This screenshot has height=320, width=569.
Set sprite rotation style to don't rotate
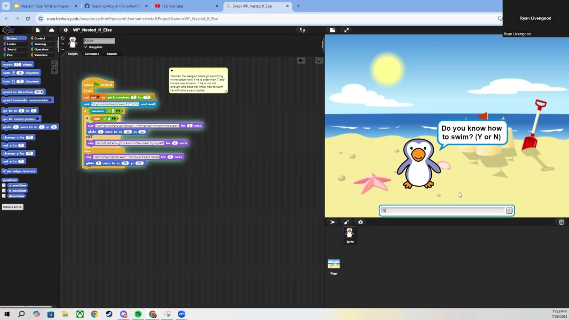(x=63, y=49)
